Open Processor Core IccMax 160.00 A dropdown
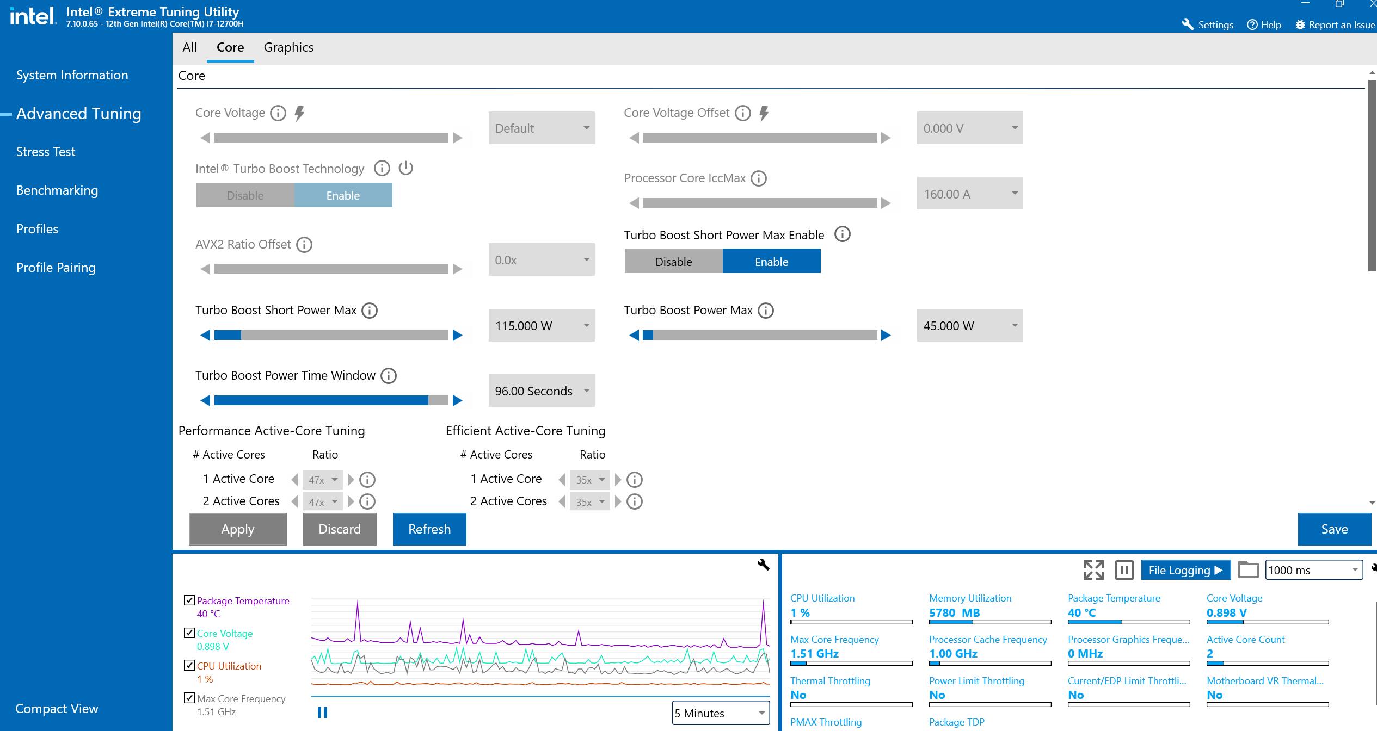Screen dimensions: 1377x731 [x=970, y=194]
